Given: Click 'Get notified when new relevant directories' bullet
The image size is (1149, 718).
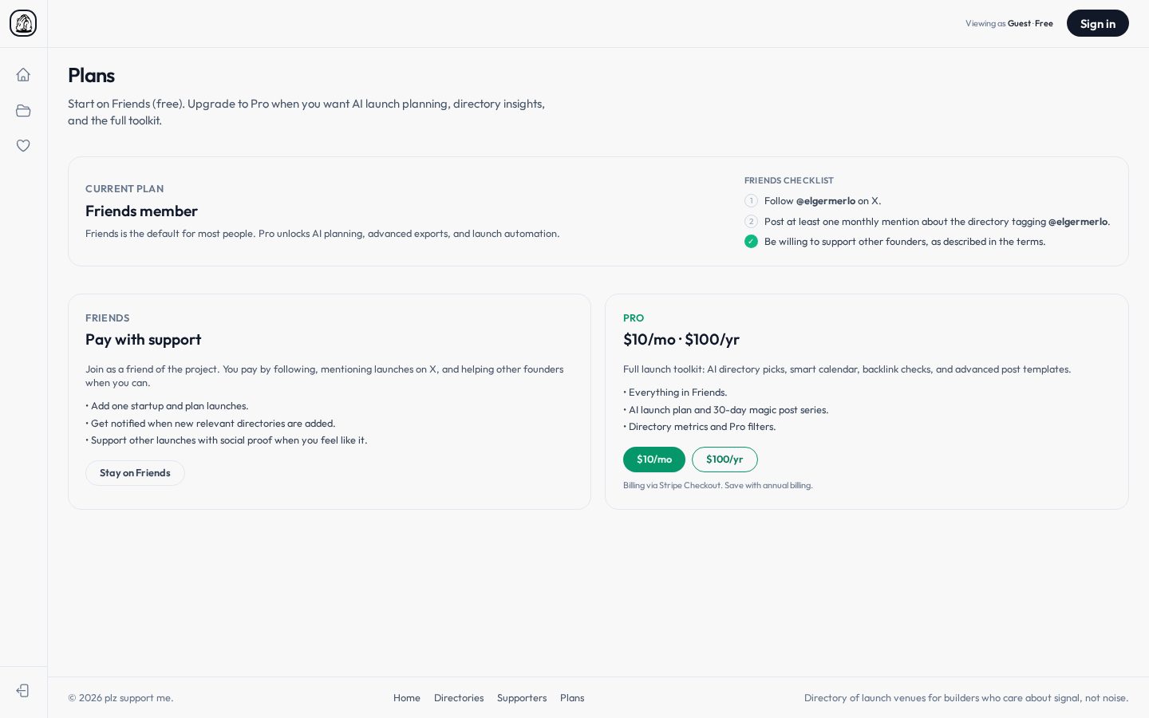Looking at the screenshot, I should coord(211,424).
